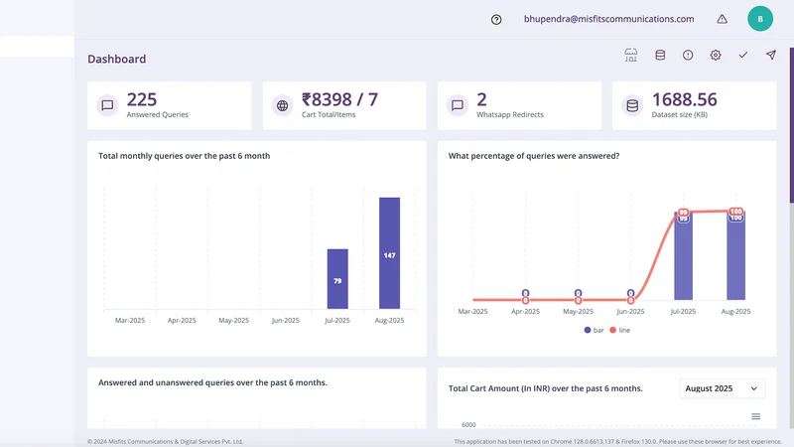Toggle the 'line' legend series

click(x=619, y=330)
